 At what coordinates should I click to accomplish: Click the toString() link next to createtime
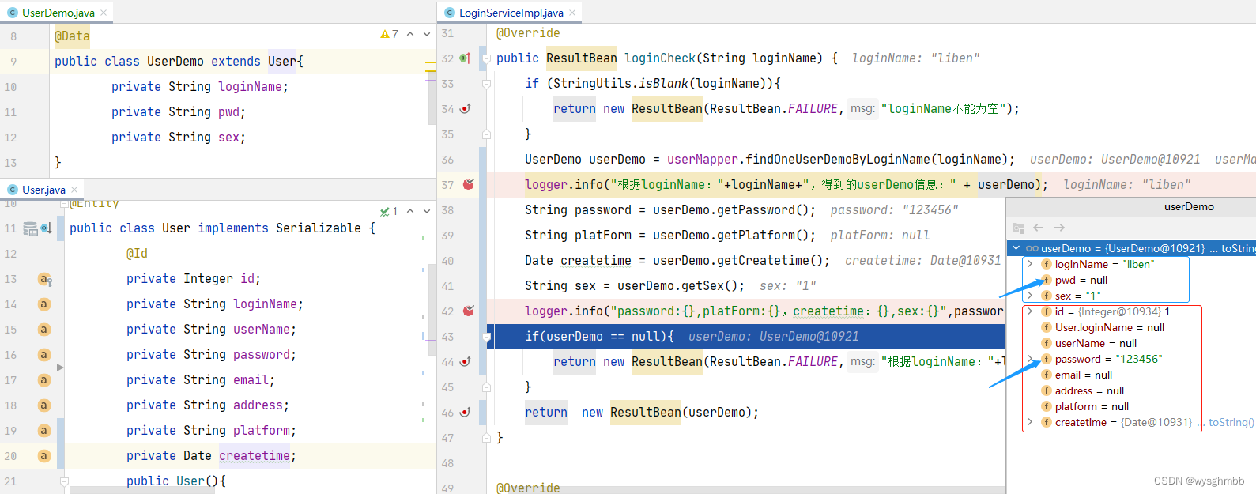[1231, 422]
